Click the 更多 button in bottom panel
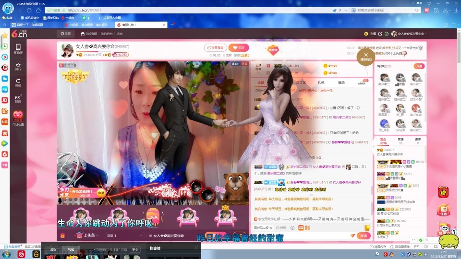The width and height of the screenshot is (461, 259). [x=135, y=249]
